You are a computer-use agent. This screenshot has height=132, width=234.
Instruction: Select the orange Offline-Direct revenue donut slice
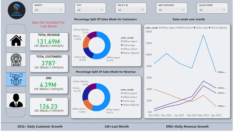(88, 105)
